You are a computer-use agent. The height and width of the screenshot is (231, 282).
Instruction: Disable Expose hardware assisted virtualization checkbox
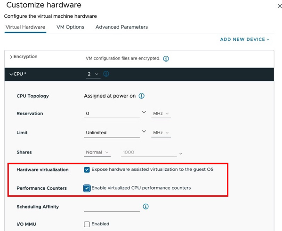tap(87, 169)
